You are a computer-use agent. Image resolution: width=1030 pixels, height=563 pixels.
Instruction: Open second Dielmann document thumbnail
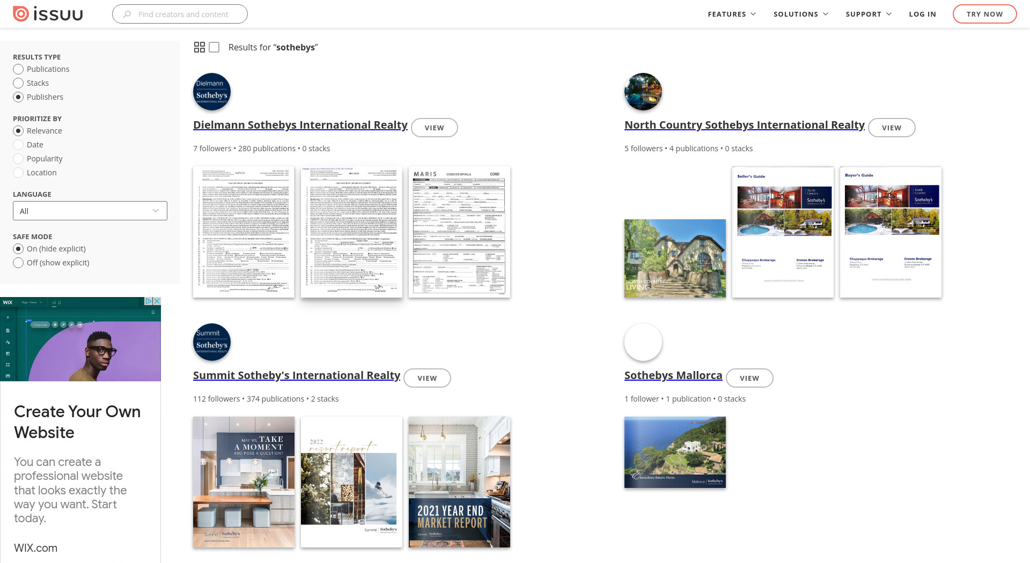pyautogui.click(x=351, y=232)
